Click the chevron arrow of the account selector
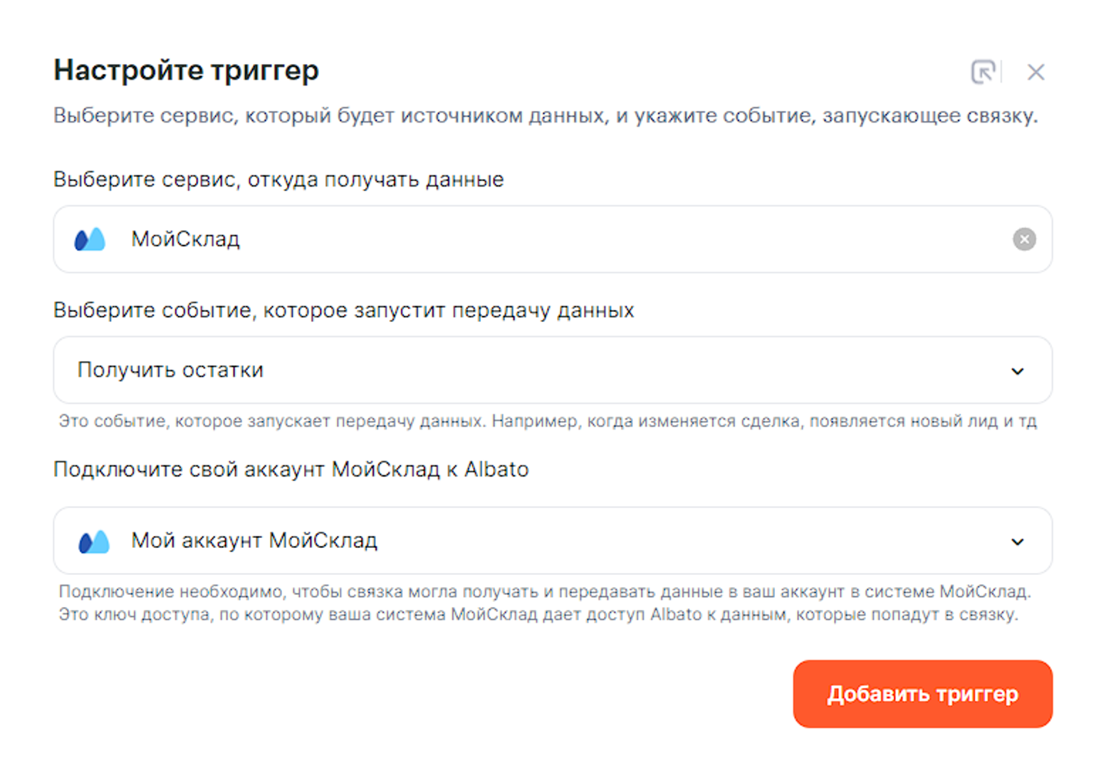Viewport: 1111px width, 766px height. pyautogui.click(x=1018, y=542)
